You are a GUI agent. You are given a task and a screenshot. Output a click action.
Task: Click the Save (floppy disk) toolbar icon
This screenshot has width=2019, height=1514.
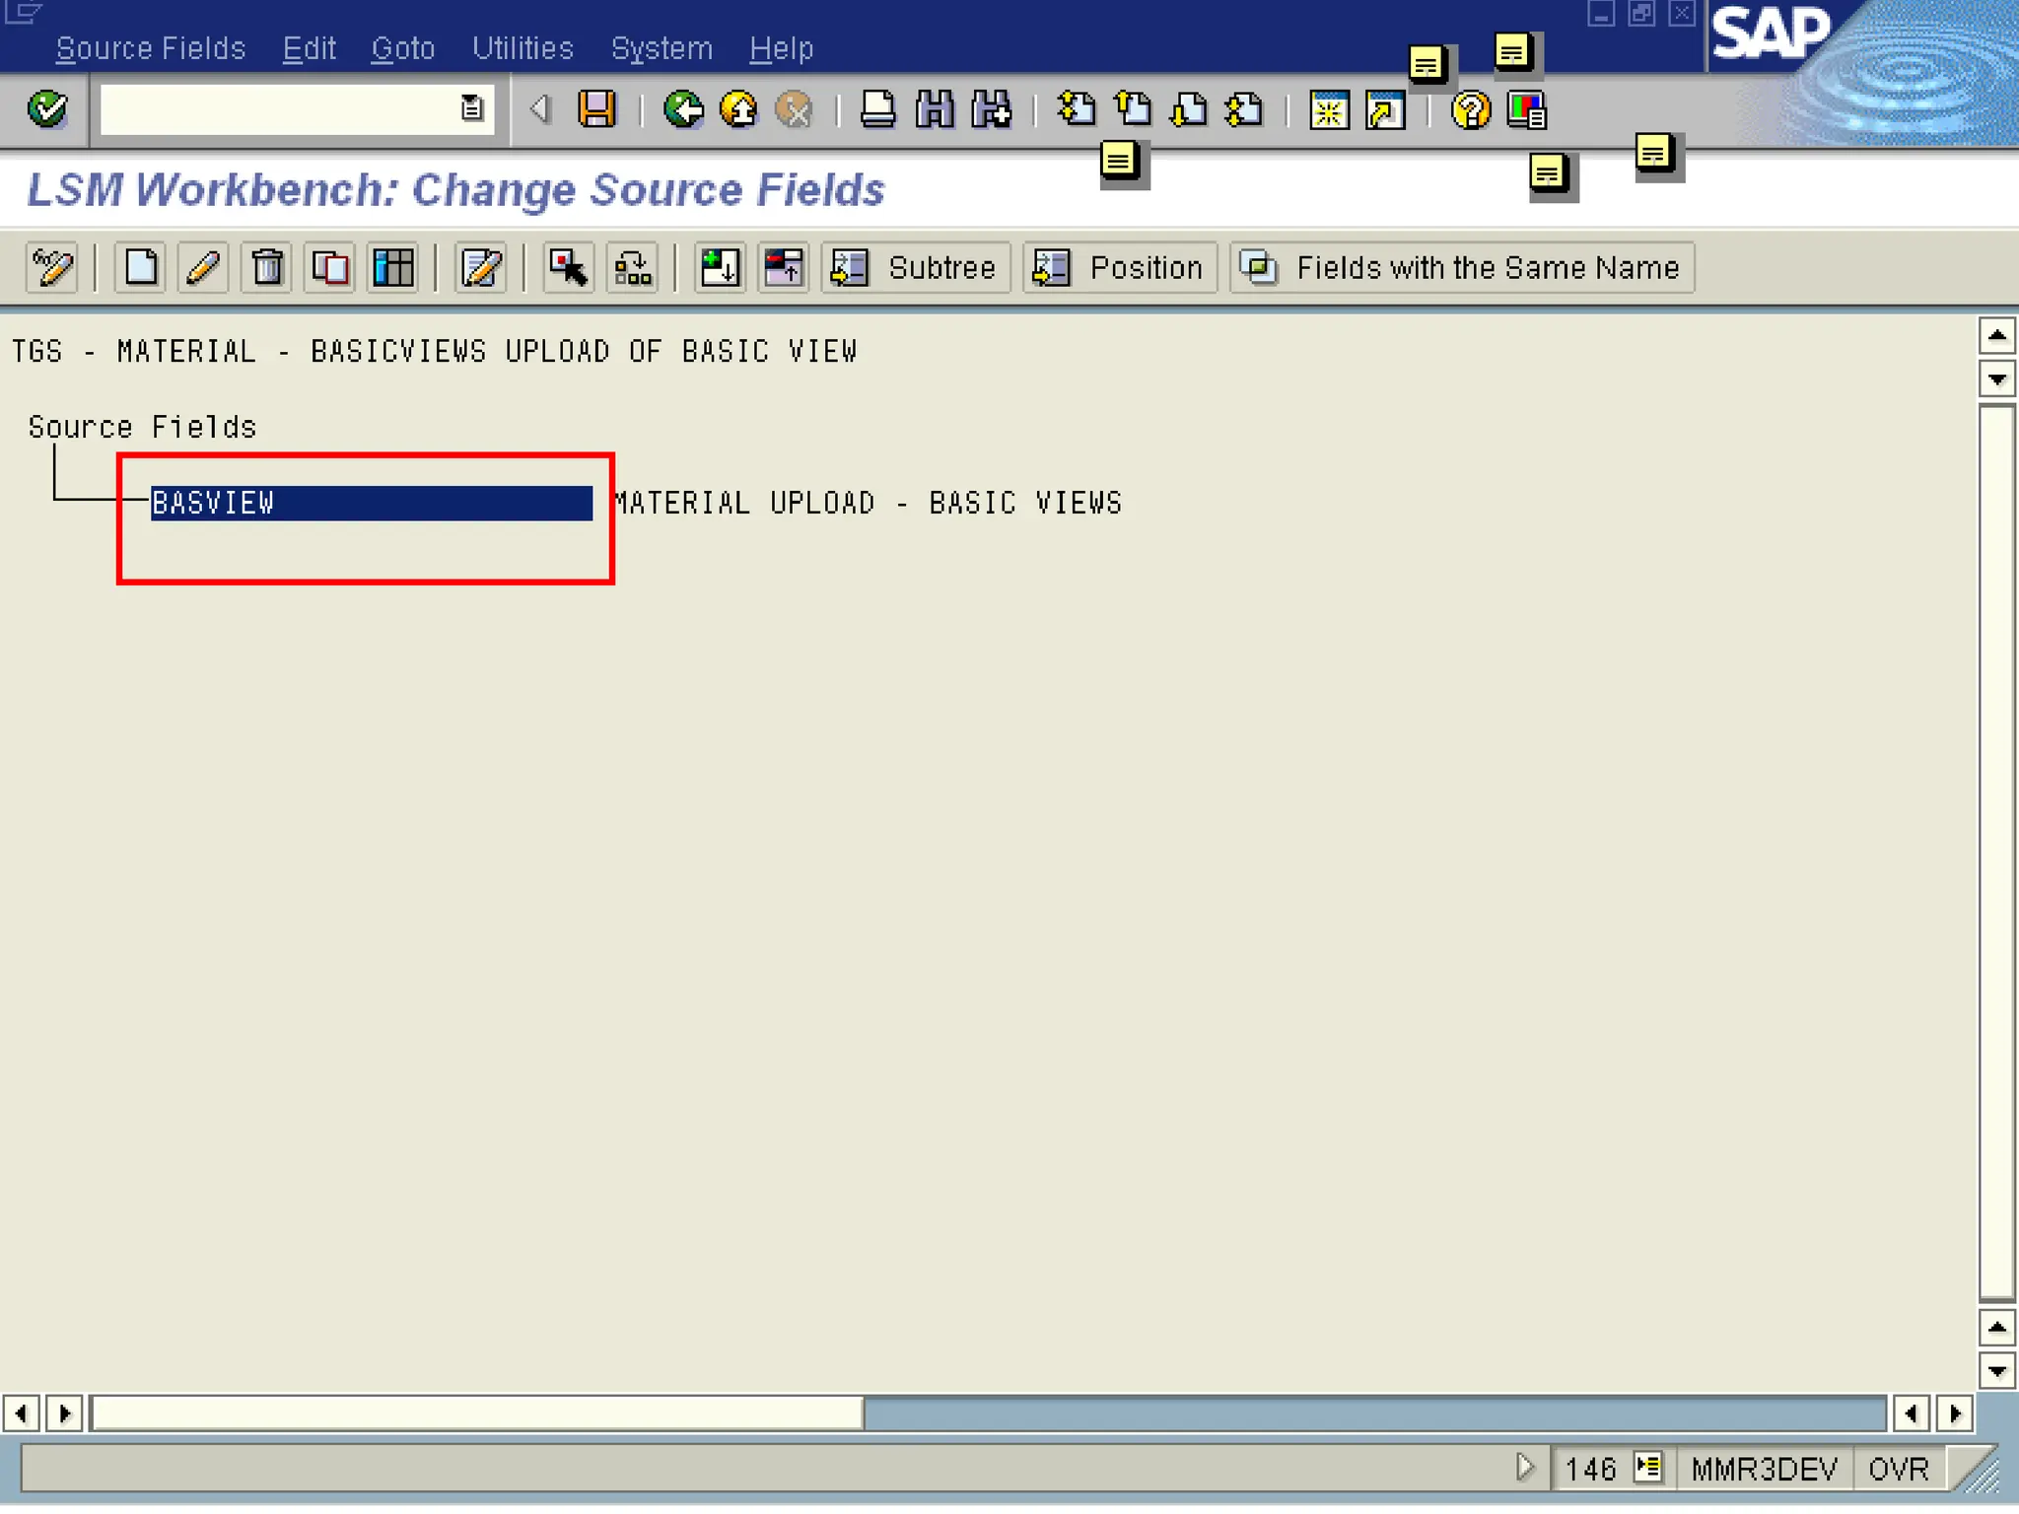tap(596, 108)
